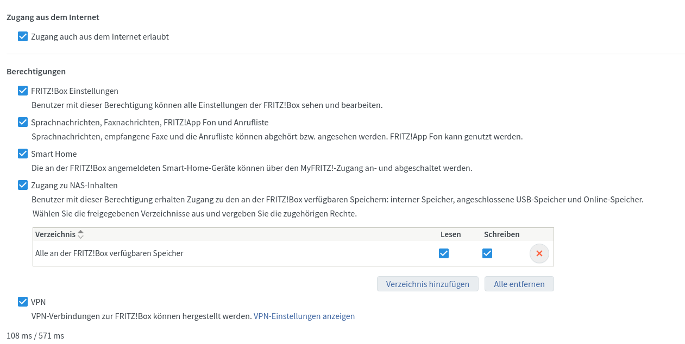The height and width of the screenshot is (344, 685).
Task: Open VPN-Einstellungen anzeigen link
Action: (x=304, y=316)
